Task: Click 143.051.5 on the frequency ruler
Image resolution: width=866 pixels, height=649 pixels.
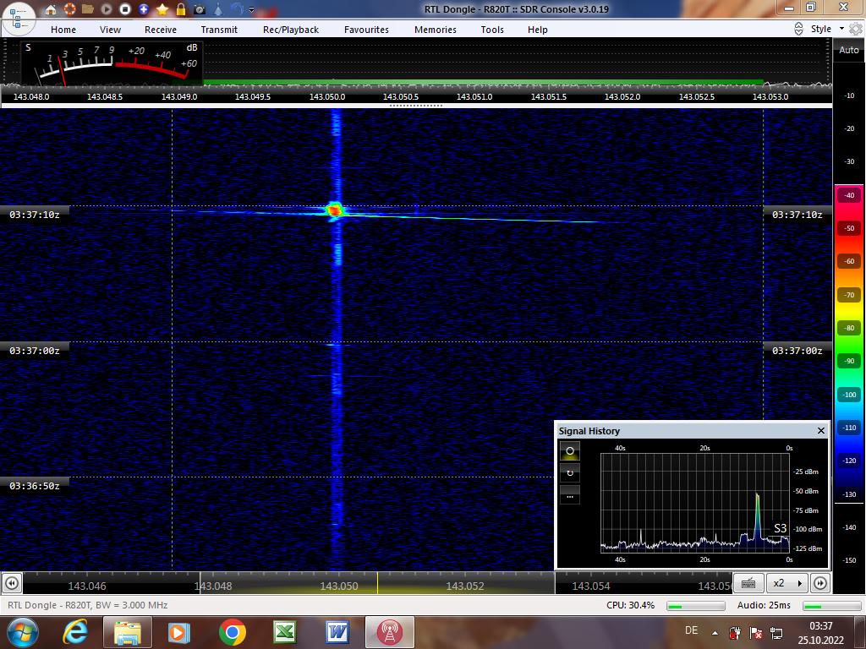Action: pos(548,96)
